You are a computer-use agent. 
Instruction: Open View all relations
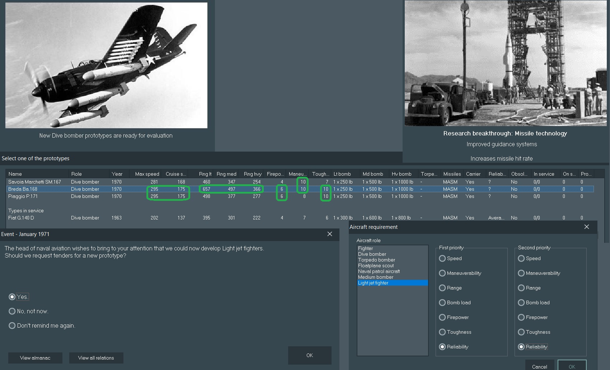tap(96, 358)
